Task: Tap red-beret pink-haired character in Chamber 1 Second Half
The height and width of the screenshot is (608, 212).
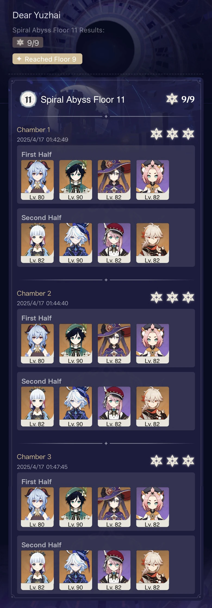Action: (114, 243)
